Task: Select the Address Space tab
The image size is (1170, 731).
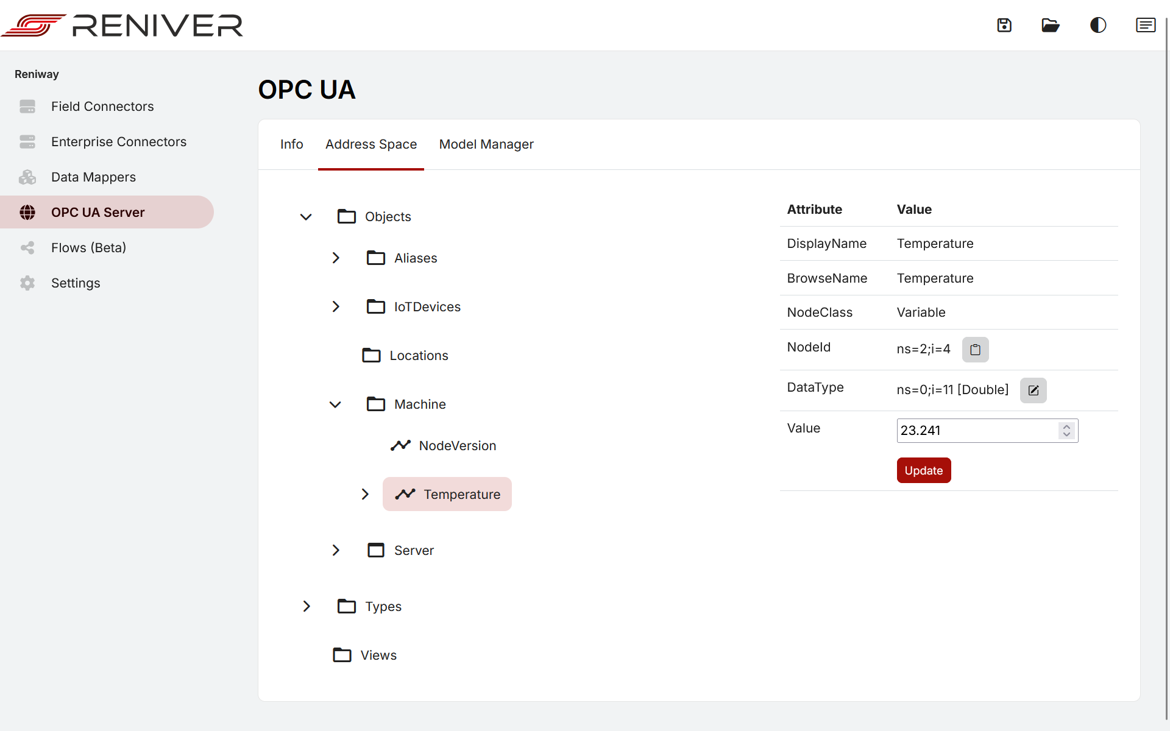Action: click(x=371, y=145)
